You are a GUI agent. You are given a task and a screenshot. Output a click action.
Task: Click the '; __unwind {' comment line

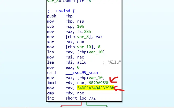61,11
